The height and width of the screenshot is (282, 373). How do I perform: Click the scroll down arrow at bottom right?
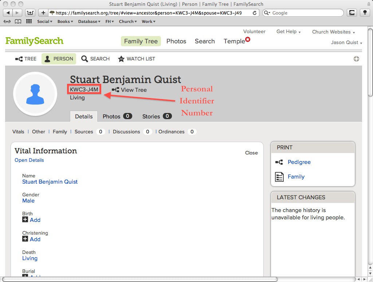(370, 274)
